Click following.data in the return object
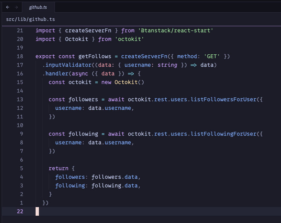The height and width of the screenshot is (223, 281). coord(114,186)
